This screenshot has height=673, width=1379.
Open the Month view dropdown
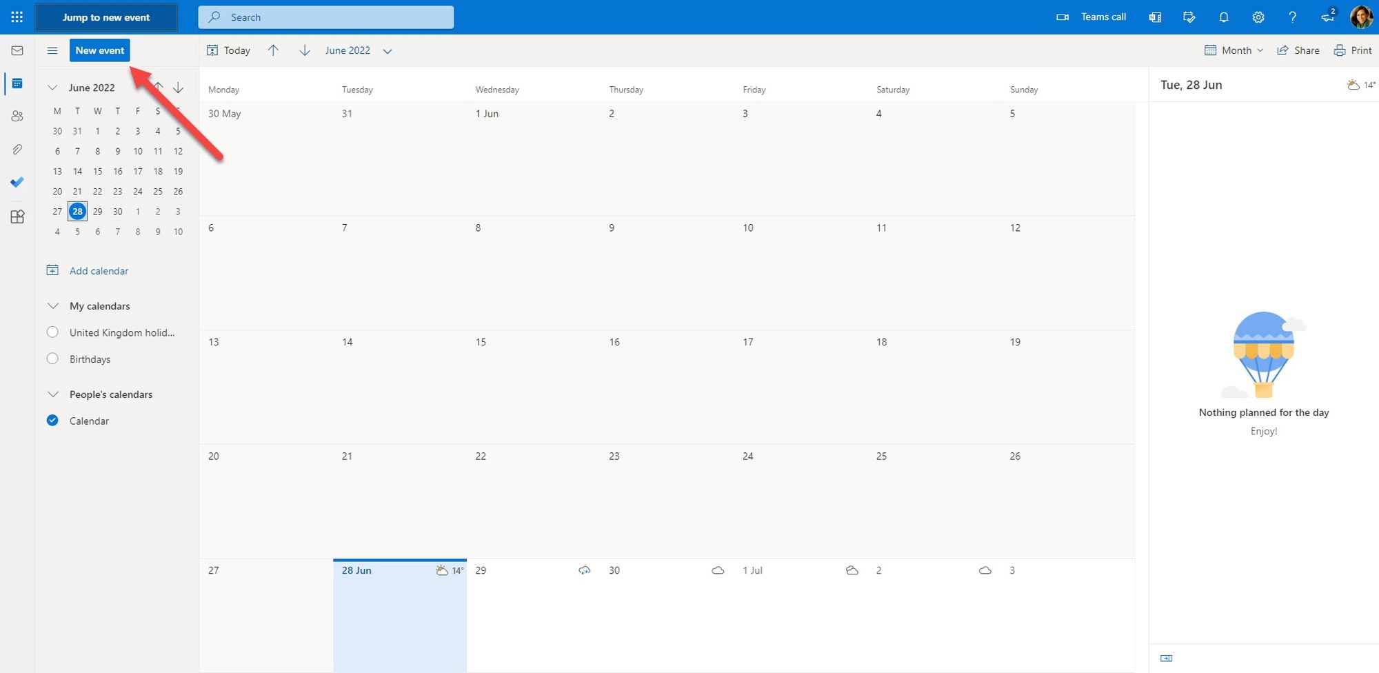pos(1234,50)
